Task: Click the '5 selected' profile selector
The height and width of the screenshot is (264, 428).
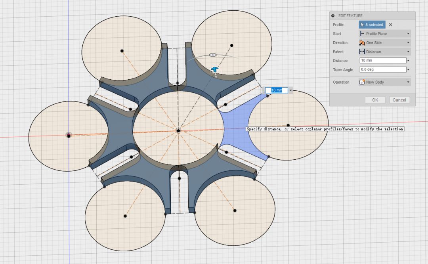Action: (372, 25)
